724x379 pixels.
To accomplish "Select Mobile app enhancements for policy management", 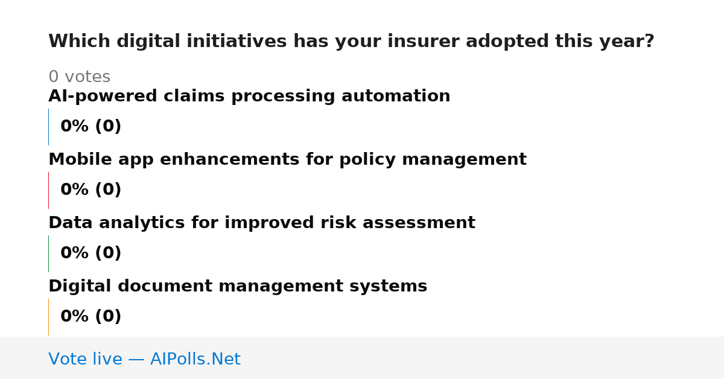I will pos(287,160).
